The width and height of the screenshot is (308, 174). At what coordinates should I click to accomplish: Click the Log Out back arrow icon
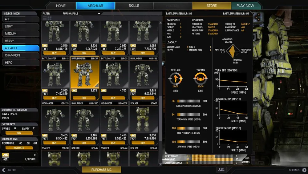tap(3, 170)
